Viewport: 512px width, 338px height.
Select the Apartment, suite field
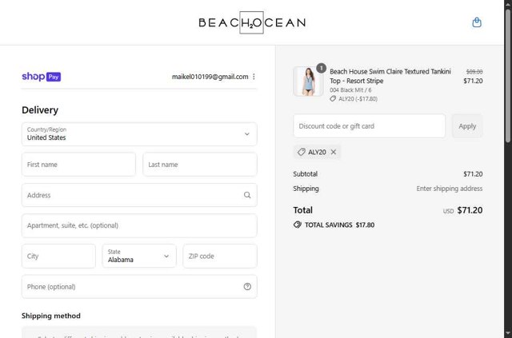coord(139,225)
